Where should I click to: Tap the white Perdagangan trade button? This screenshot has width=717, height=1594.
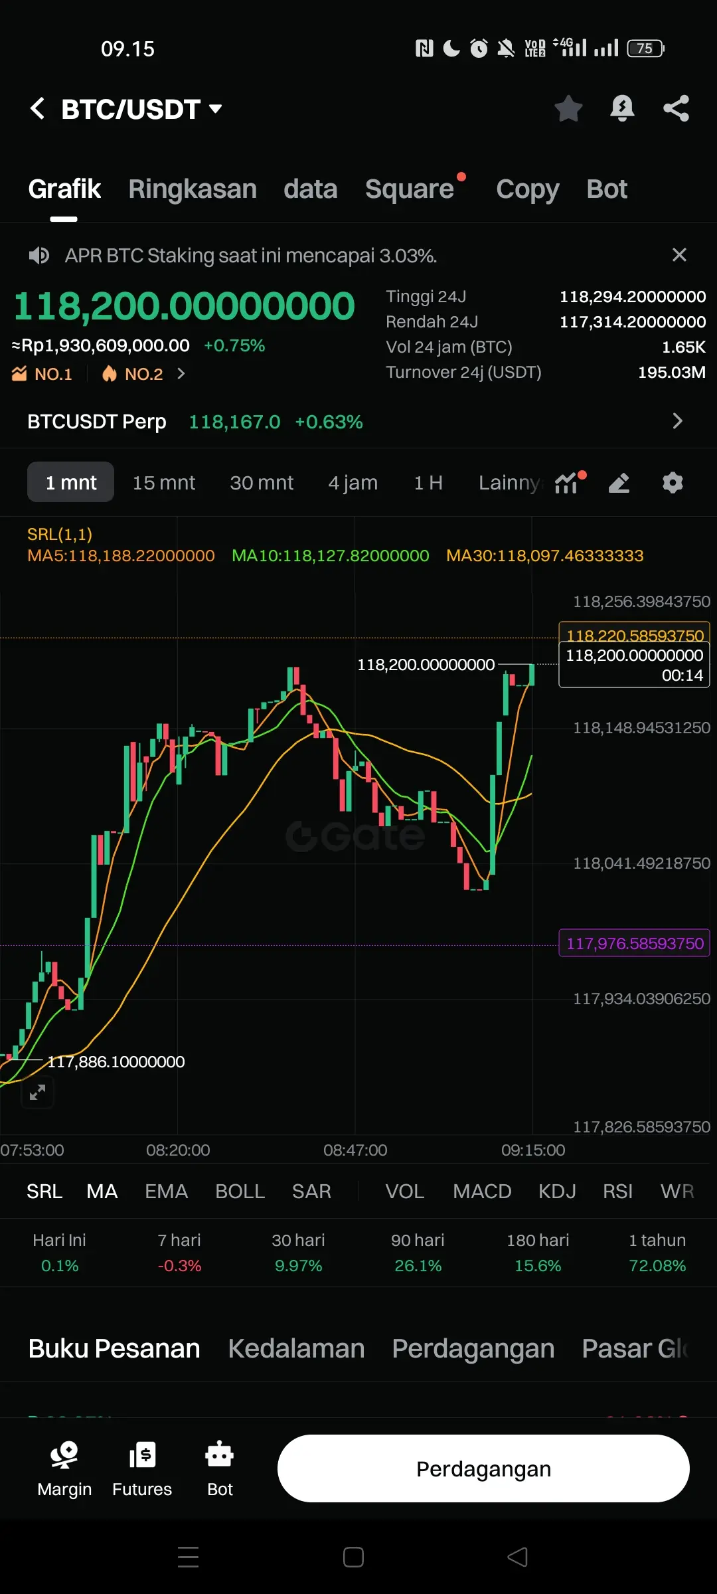pos(483,1468)
